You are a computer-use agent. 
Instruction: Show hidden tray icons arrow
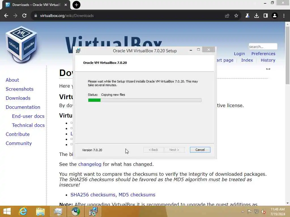coord(243,212)
